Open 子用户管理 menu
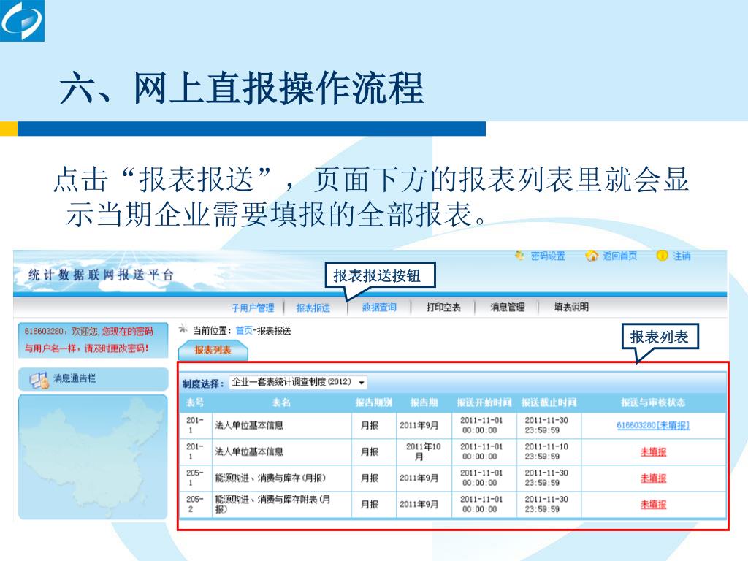The width and height of the screenshot is (748, 561). [x=253, y=308]
